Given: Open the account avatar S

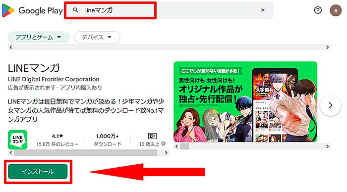Looking at the screenshot, I should pos(336,10).
